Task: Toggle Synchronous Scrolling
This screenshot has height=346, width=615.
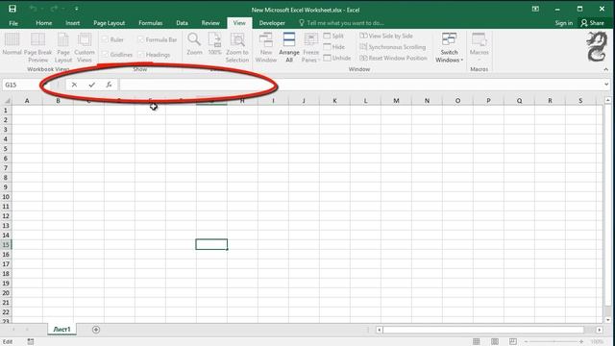Action: click(393, 47)
